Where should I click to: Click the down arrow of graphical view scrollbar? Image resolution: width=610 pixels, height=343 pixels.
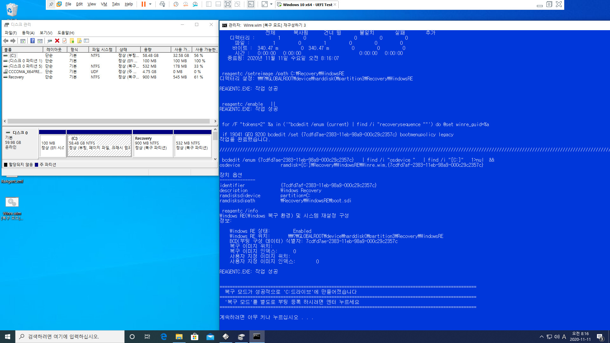(x=215, y=159)
